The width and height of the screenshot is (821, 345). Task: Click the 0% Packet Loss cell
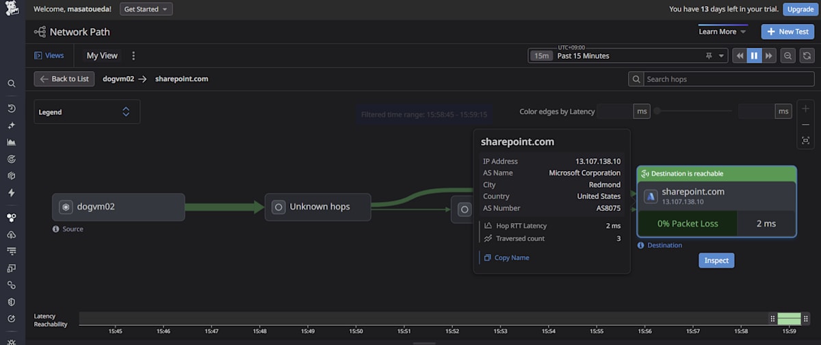pyautogui.click(x=688, y=224)
